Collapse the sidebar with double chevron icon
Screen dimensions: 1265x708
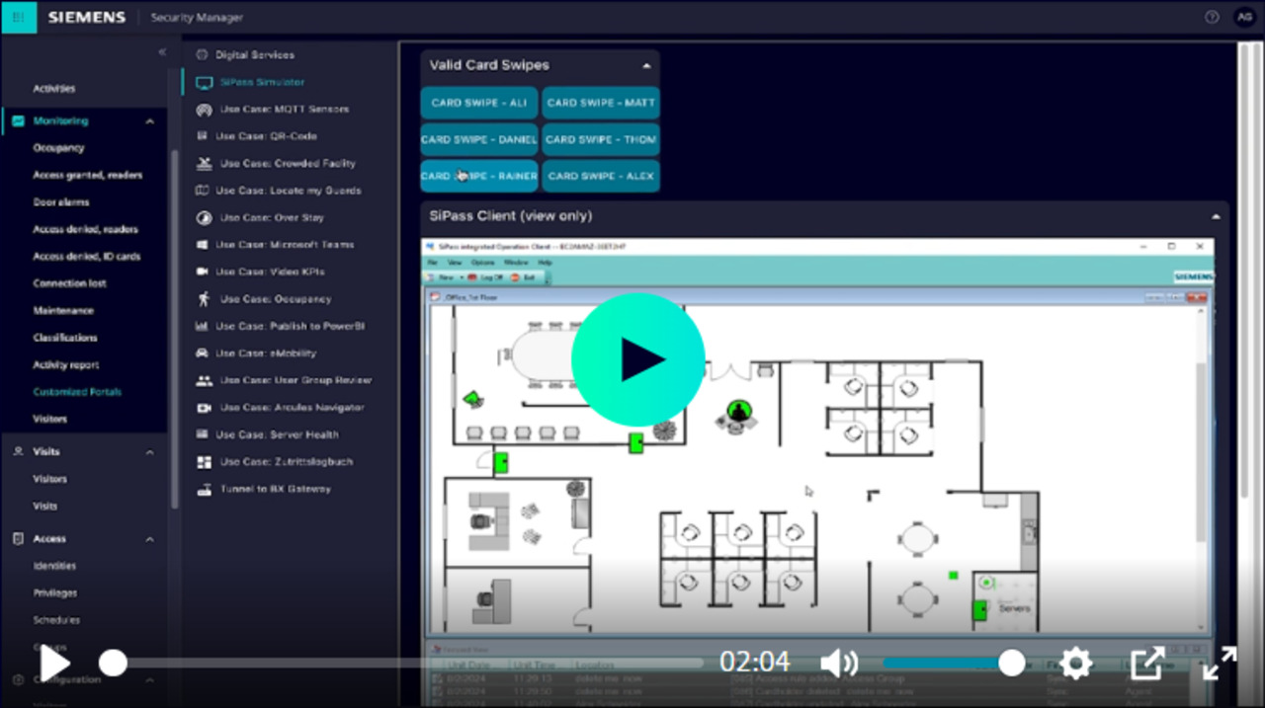tap(162, 52)
